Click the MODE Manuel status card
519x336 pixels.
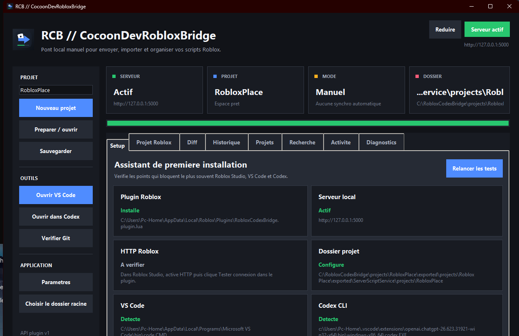(x=356, y=90)
